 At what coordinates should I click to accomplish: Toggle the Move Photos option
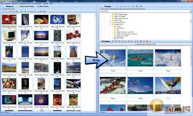tap(43, 6)
